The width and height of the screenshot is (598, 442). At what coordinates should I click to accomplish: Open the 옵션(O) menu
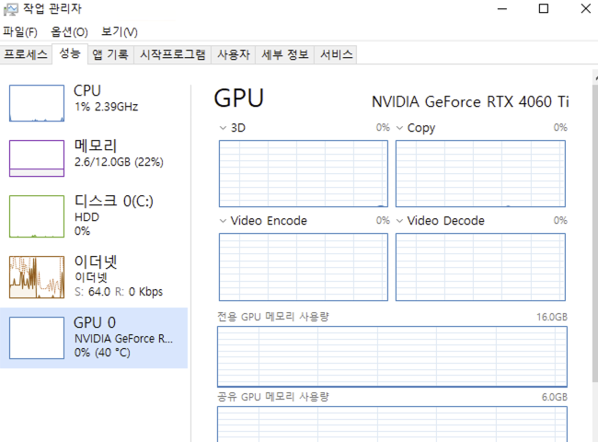point(69,32)
